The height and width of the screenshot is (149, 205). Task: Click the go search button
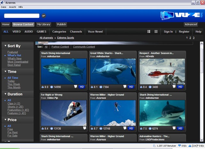44,16
